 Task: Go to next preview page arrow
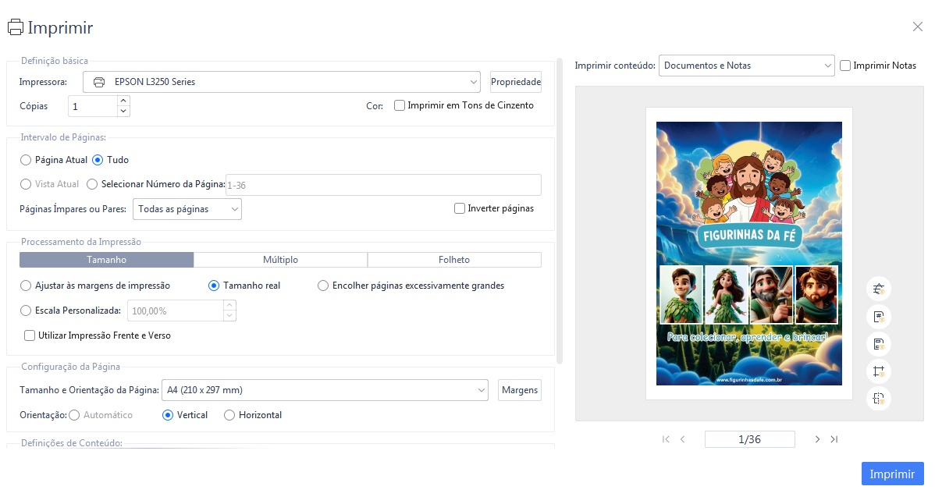coord(817,439)
